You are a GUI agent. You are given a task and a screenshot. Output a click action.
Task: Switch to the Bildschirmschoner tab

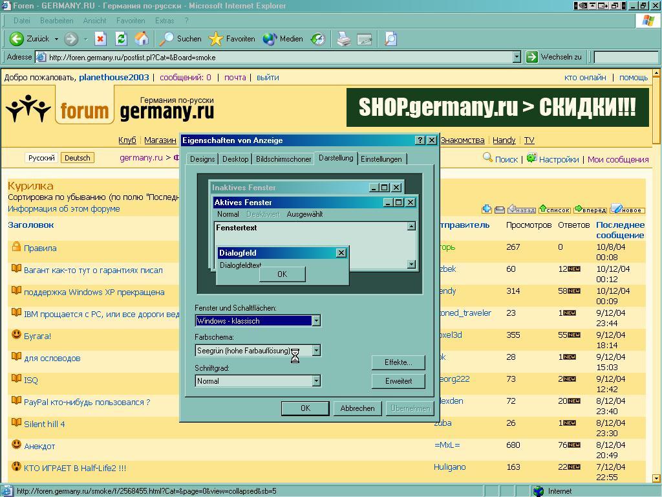coord(283,159)
